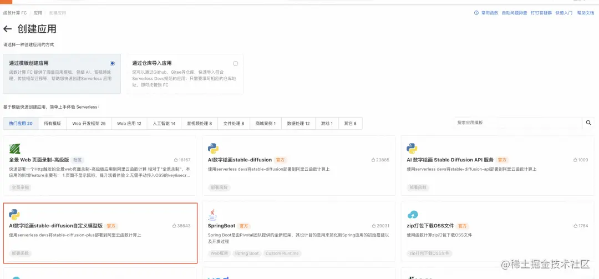Click the Spring Boot tag
599x279 pixels.
point(246,253)
